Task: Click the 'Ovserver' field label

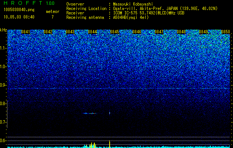Action: [x=75, y=4]
